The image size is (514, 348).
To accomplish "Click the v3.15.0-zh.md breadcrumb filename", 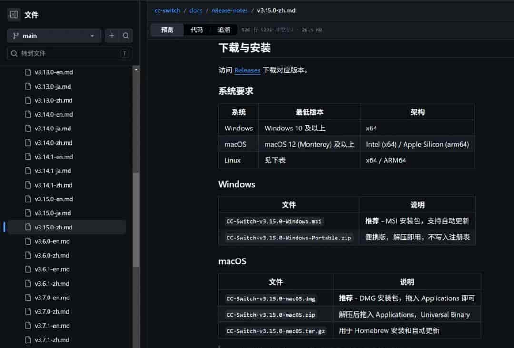I will 276,10.
